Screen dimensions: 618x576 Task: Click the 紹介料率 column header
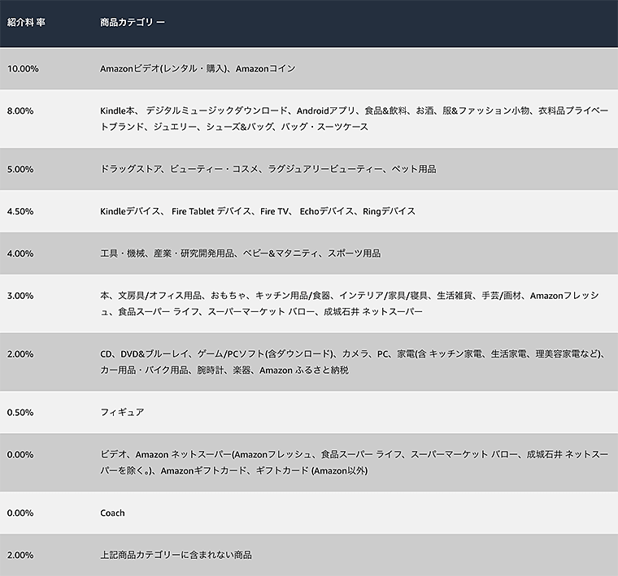tap(26, 23)
